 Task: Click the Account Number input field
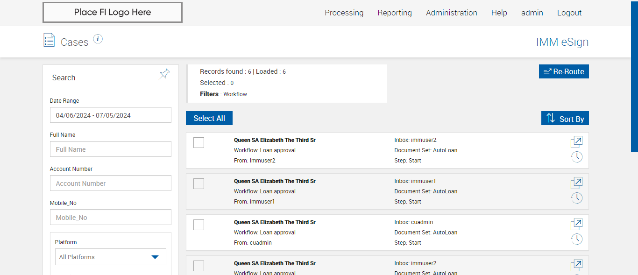111,183
